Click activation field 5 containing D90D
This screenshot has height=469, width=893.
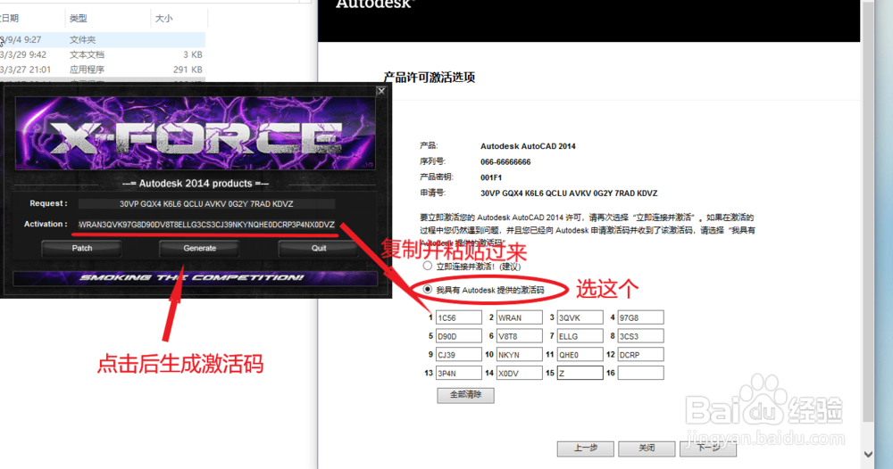(458, 336)
